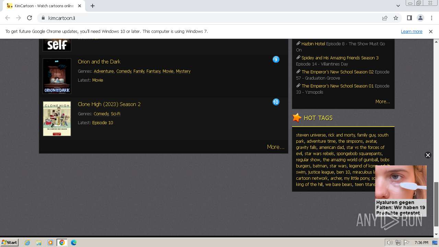Open the Windows Start menu

10,243
